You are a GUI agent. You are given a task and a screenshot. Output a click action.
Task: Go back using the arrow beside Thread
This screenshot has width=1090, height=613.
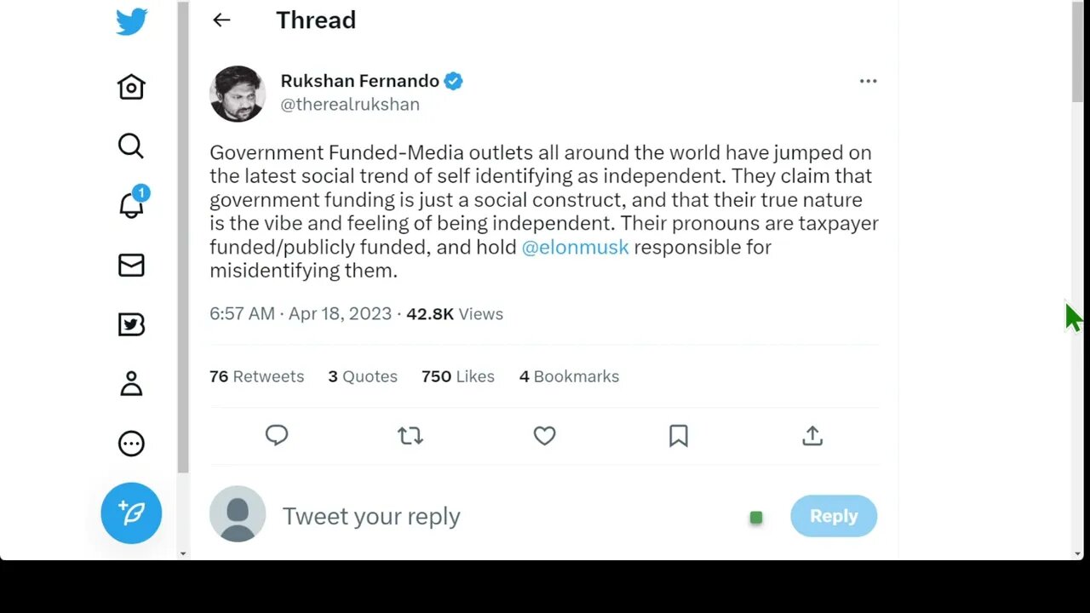[221, 20]
